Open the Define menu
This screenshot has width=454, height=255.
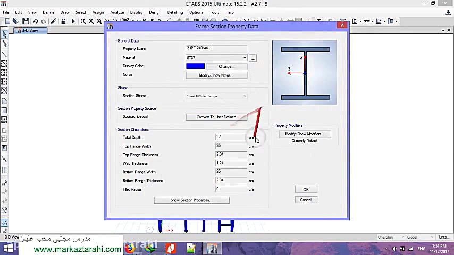tap(48, 12)
